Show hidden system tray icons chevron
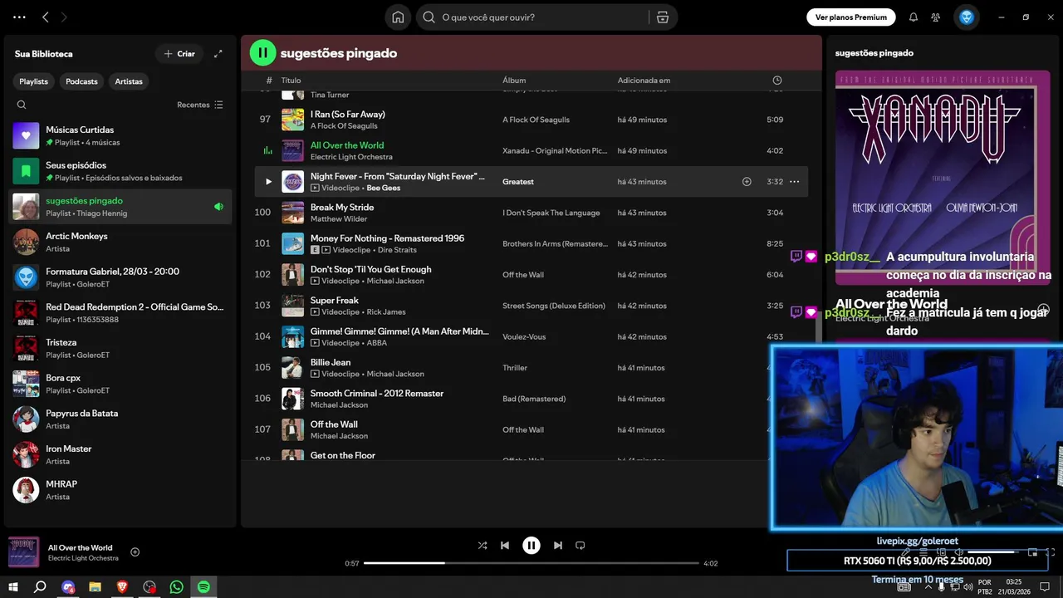Image resolution: width=1063 pixels, height=598 pixels. coord(928,587)
